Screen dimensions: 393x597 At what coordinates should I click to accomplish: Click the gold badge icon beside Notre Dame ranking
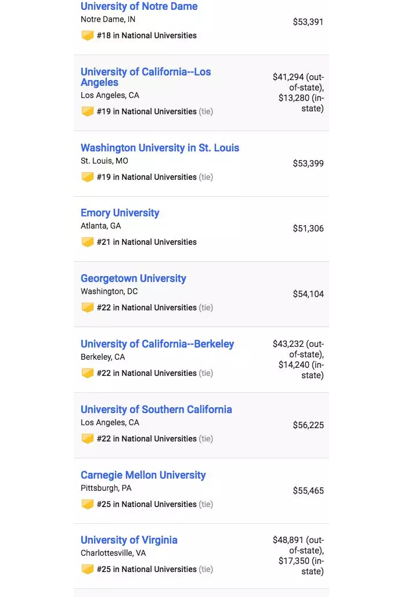[88, 35]
